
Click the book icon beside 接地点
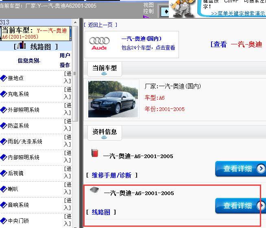tap(4, 78)
